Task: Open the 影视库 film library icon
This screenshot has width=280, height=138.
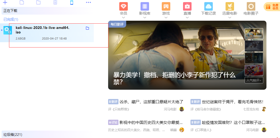Action: click(x=145, y=6)
